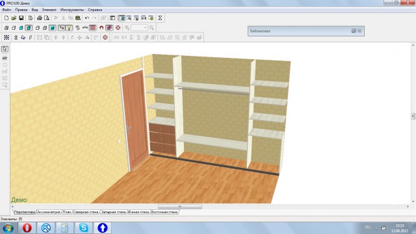Image resolution: width=416 pixels, height=234 pixels.
Task: Open the zoom percentage dropdown
Action: point(145,27)
